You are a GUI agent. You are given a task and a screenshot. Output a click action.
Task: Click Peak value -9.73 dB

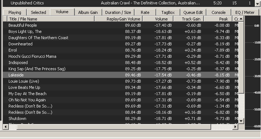(x=222, y=119)
